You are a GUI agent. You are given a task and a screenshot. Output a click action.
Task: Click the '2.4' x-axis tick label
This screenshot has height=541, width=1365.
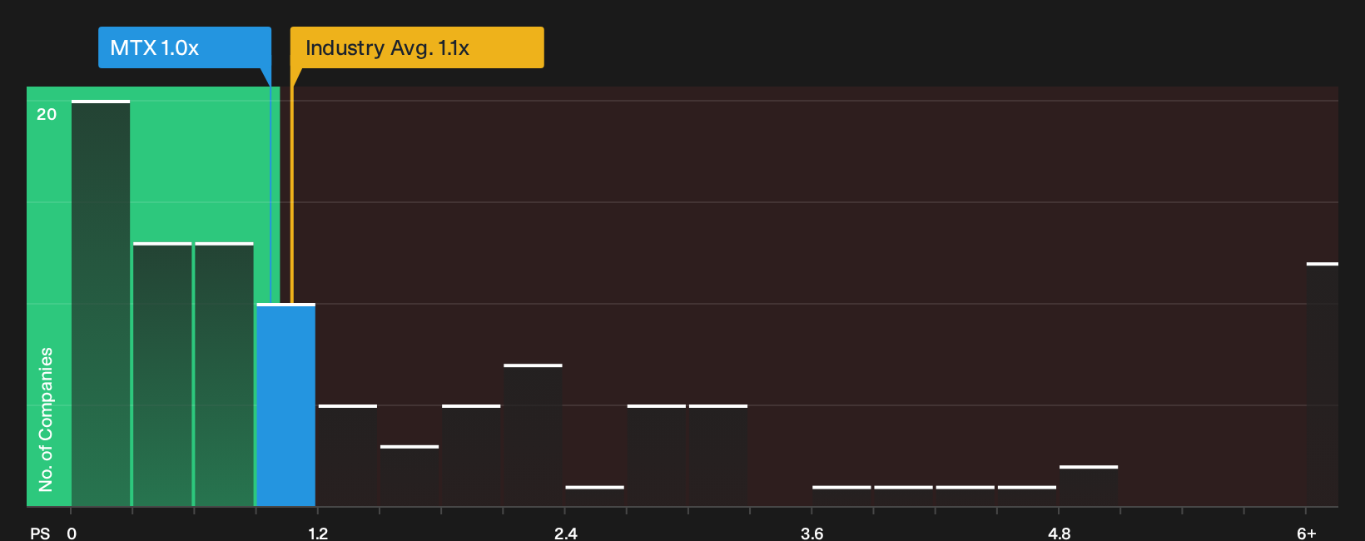click(566, 534)
